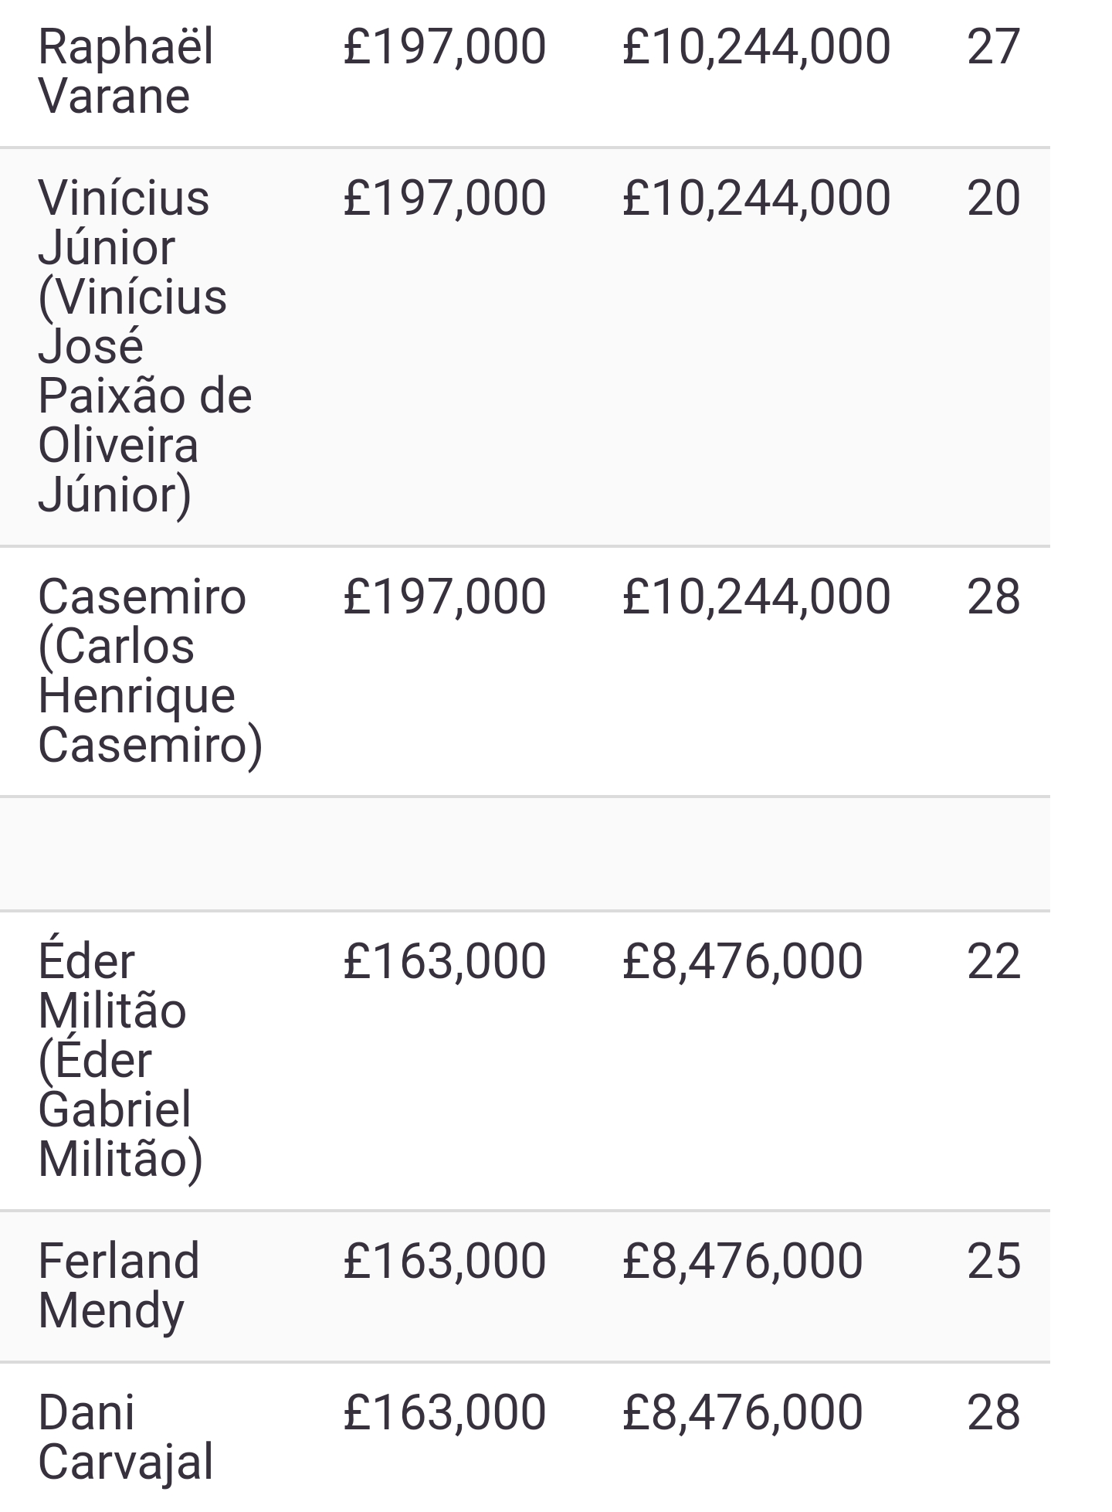Click Vinícius Júnior's age value 20

(994, 199)
